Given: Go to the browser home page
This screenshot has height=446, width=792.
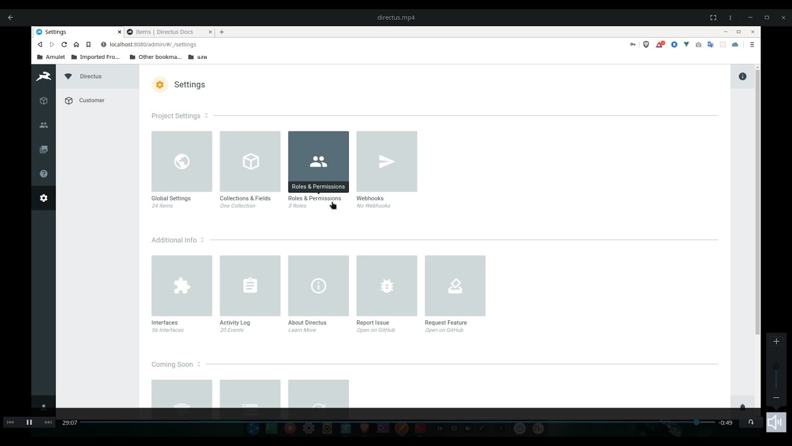Looking at the screenshot, I should 76,45.
